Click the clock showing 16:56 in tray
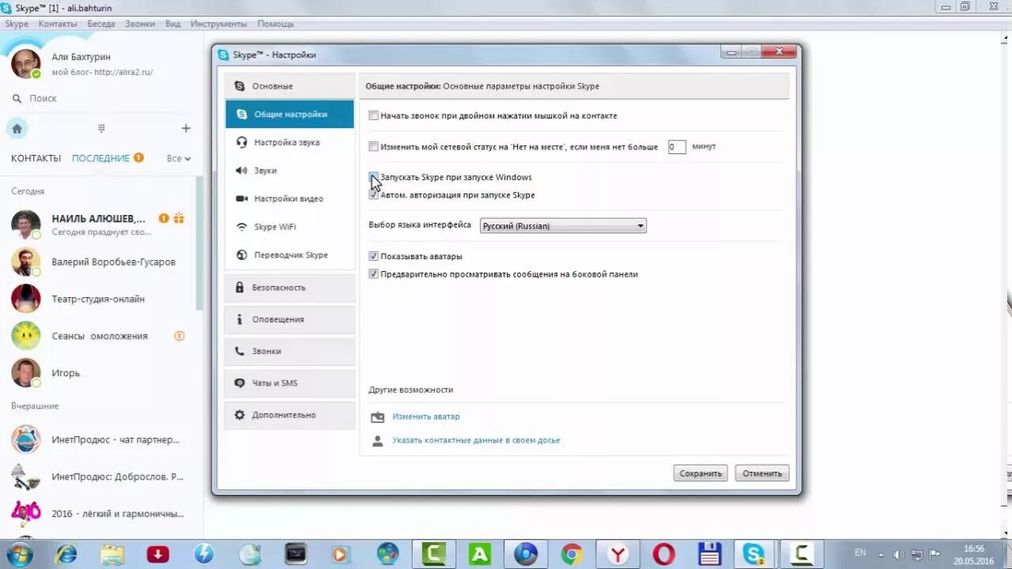 tap(974, 548)
